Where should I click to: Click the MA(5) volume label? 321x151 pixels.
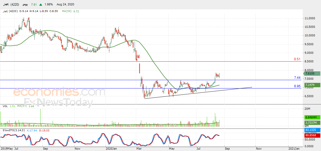pyautogui.click(x=21, y=106)
